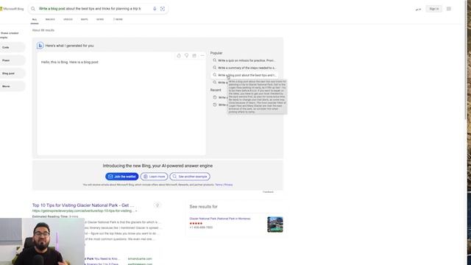This screenshot has width=471, height=265.
Task: Click the 'See results for' heading
Action: pos(203,207)
